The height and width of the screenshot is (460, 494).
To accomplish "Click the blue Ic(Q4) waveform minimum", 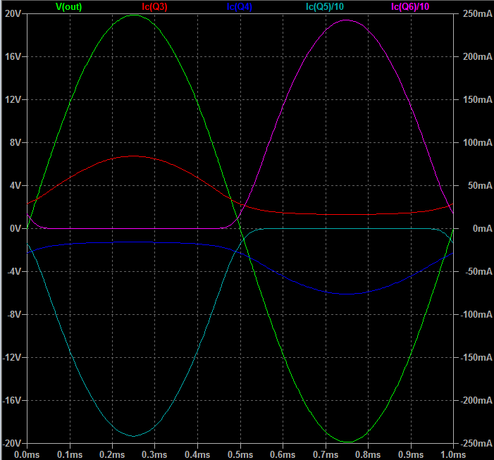I will (347, 294).
